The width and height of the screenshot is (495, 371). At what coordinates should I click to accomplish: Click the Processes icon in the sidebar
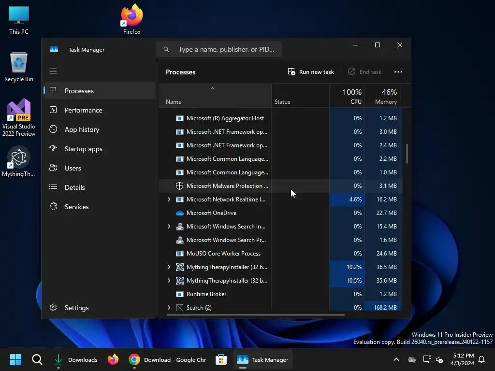pos(53,90)
